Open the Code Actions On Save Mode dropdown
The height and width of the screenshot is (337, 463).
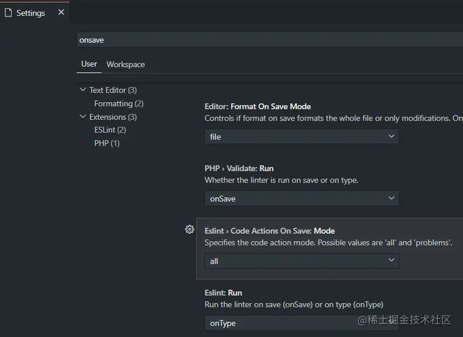point(301,261)
